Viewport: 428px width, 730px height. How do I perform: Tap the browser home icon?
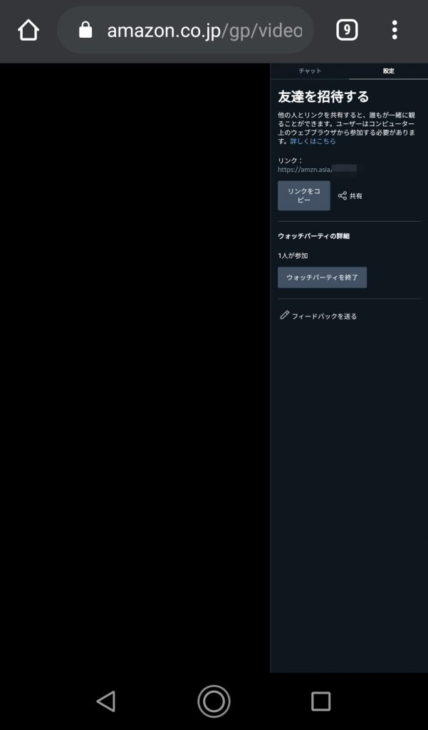click(x=28, y=30)
